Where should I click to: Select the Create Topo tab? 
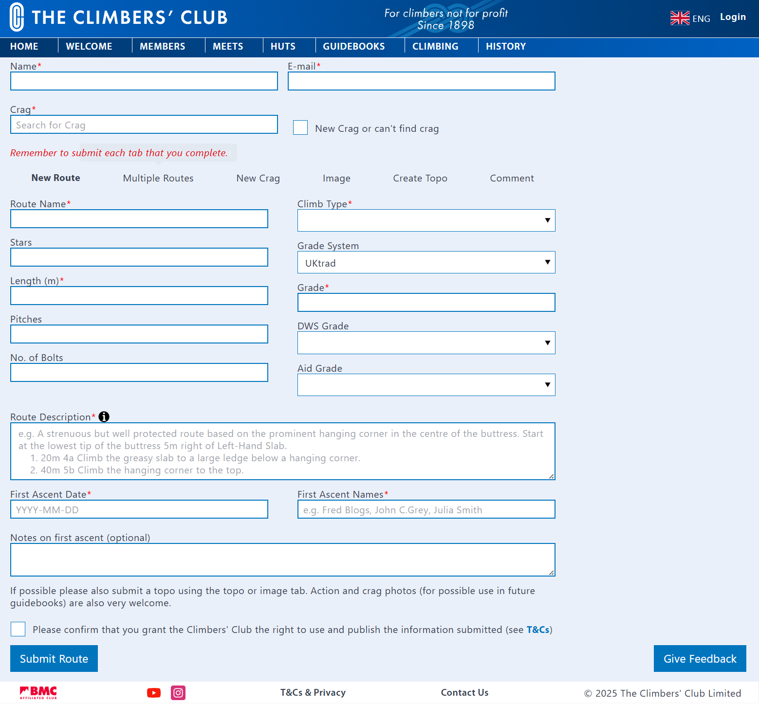420,179
